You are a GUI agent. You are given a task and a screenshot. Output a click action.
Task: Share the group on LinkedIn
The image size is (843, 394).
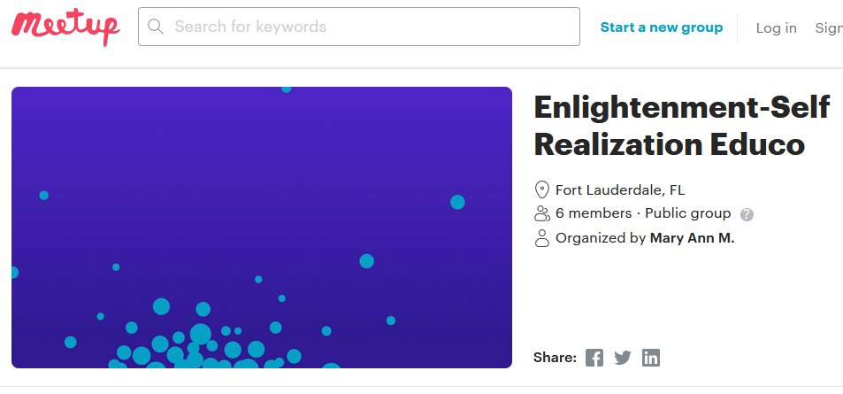651,358
